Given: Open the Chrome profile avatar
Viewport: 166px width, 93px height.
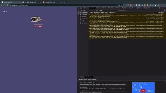Looking at the screenshot, I should (161, 5).
